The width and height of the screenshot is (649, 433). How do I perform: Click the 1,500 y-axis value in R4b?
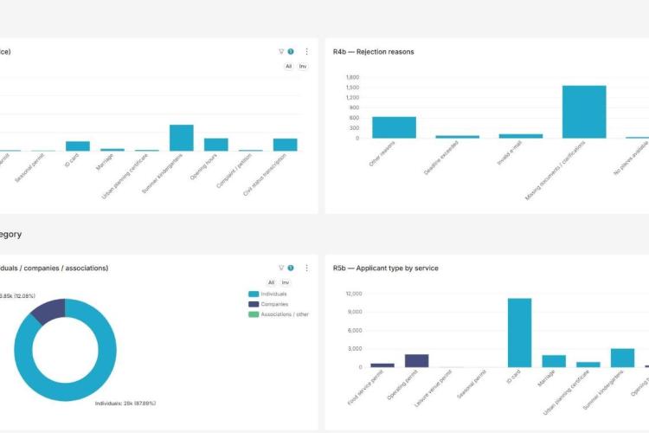click(353, 87)
